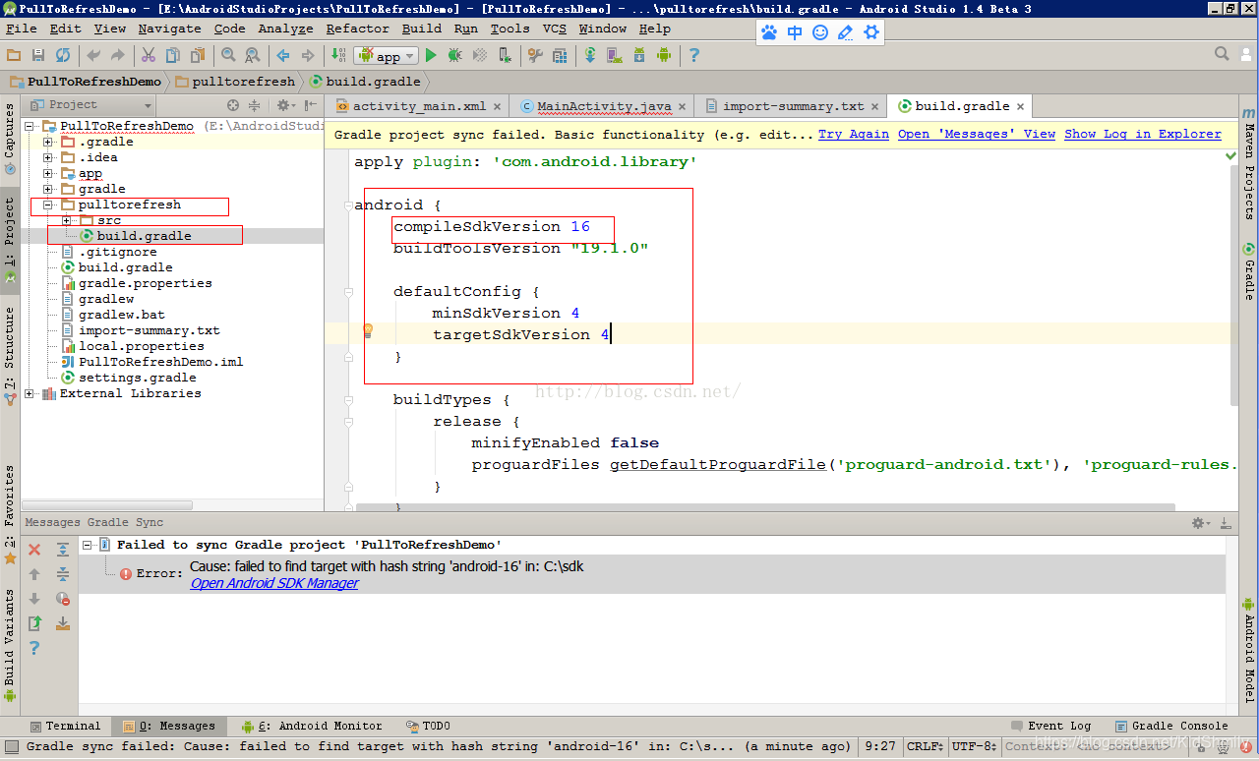Click the Save All floppy icon
The height and width of the screenshot is (761, 1259).
click(x=38, y=55)
